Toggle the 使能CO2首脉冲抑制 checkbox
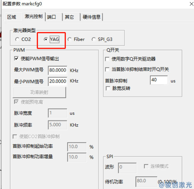Viewport: 194px width, 189px height. pos(15,137)
